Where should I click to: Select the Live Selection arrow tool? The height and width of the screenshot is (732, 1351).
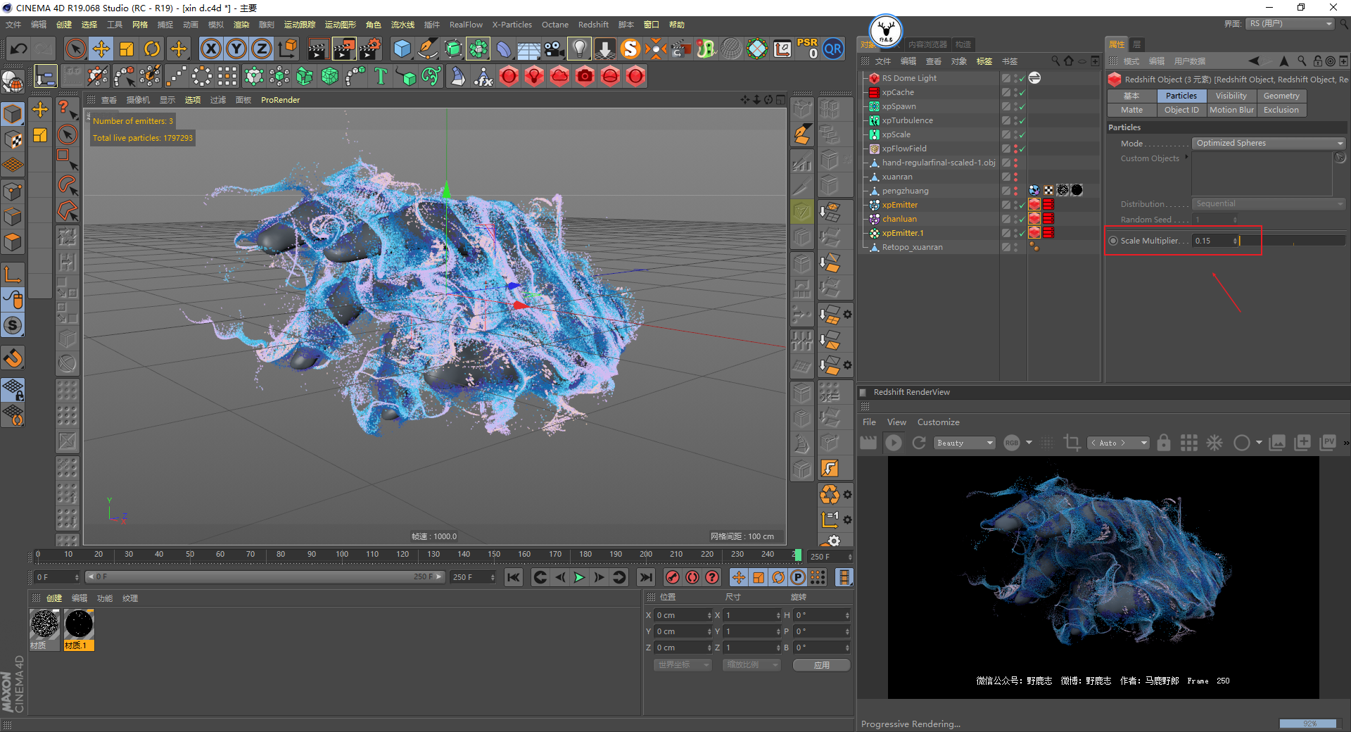tap(75, 49)
